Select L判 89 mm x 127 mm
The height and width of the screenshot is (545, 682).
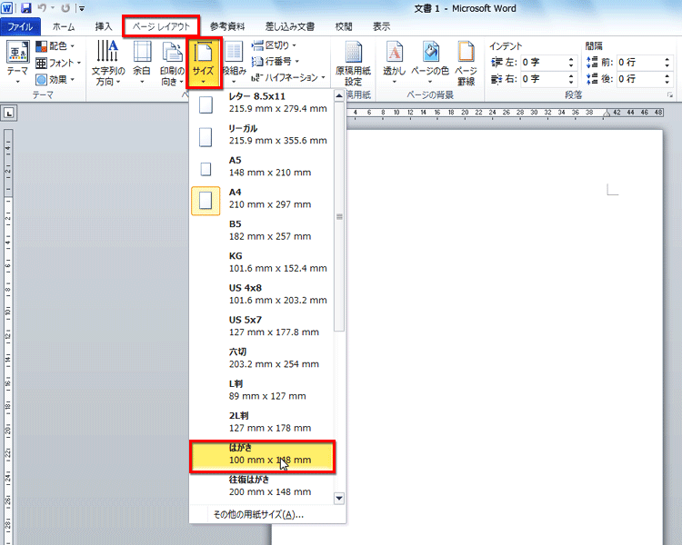262,391
